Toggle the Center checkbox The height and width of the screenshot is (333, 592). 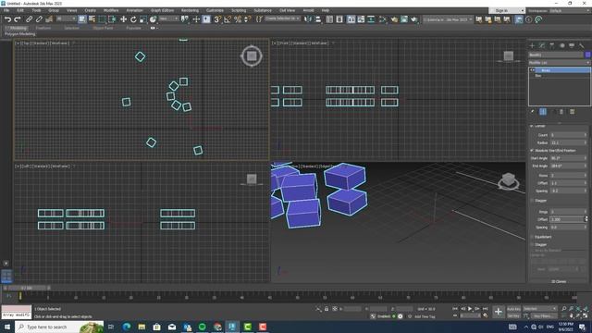[x=532, y=126]
